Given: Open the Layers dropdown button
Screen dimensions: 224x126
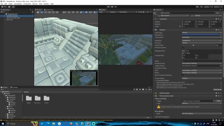Looking at the screenshot, I should tap(208, 7).
